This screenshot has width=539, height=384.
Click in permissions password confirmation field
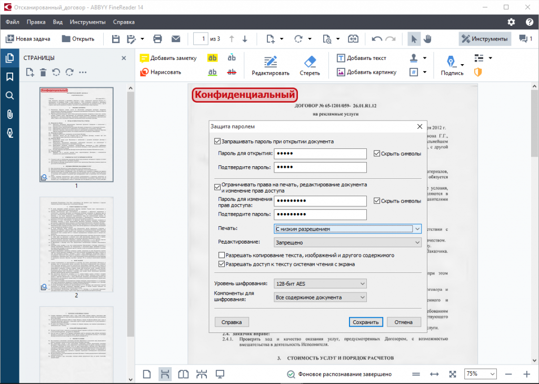(320, 214)
